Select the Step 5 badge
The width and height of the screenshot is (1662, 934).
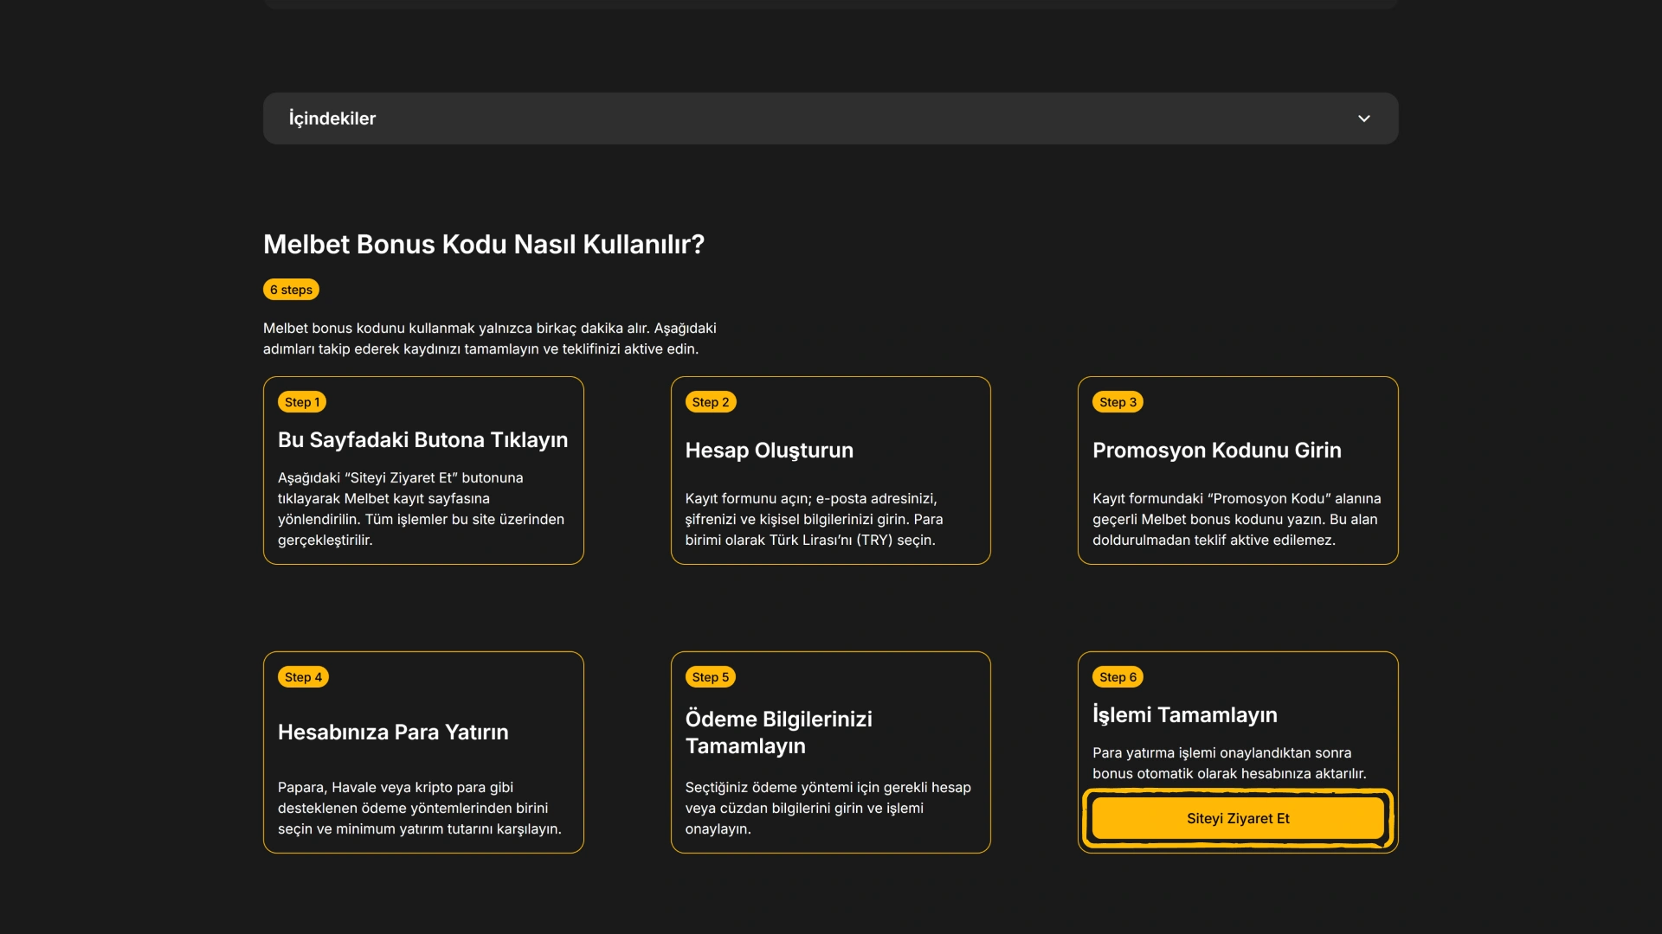point(711,677)
